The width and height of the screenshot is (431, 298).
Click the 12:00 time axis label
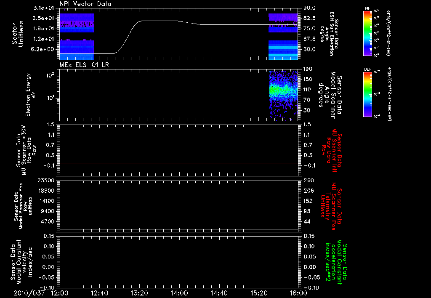point(60,293)
